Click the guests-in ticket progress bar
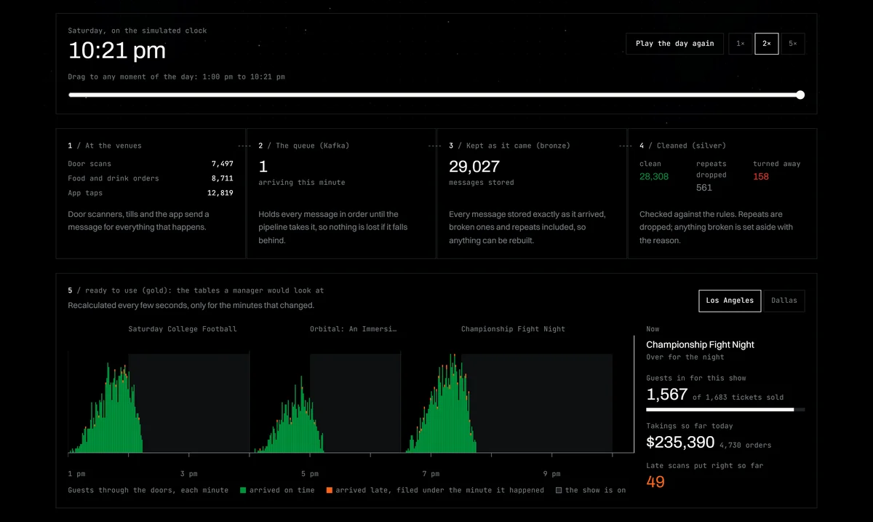Screen dimensions: 873x522 tap(725, 410)
